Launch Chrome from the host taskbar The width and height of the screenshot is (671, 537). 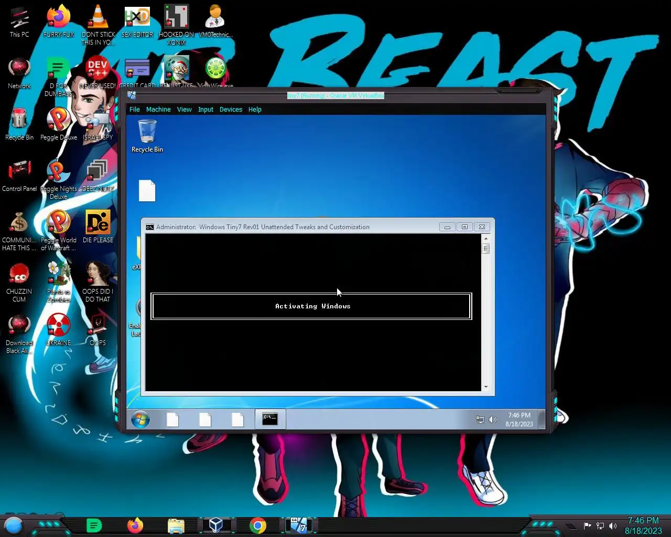(x=257, y=525)
